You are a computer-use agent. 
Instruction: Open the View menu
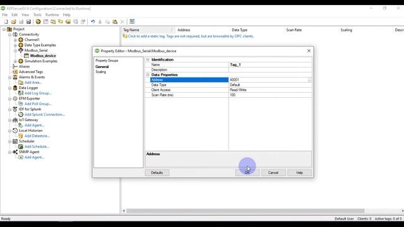[25, 15]
